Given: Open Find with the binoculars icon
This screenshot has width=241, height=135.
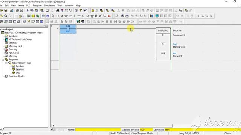Looking at the screenshot, I should click(x=58, y=10).
